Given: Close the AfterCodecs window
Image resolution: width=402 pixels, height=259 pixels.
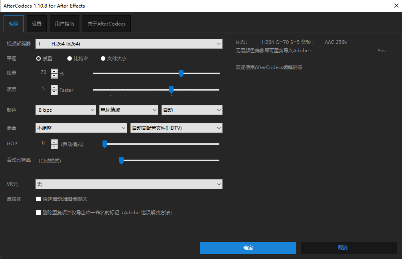Looking at the screenshot, I should click(x=396, y=6).
